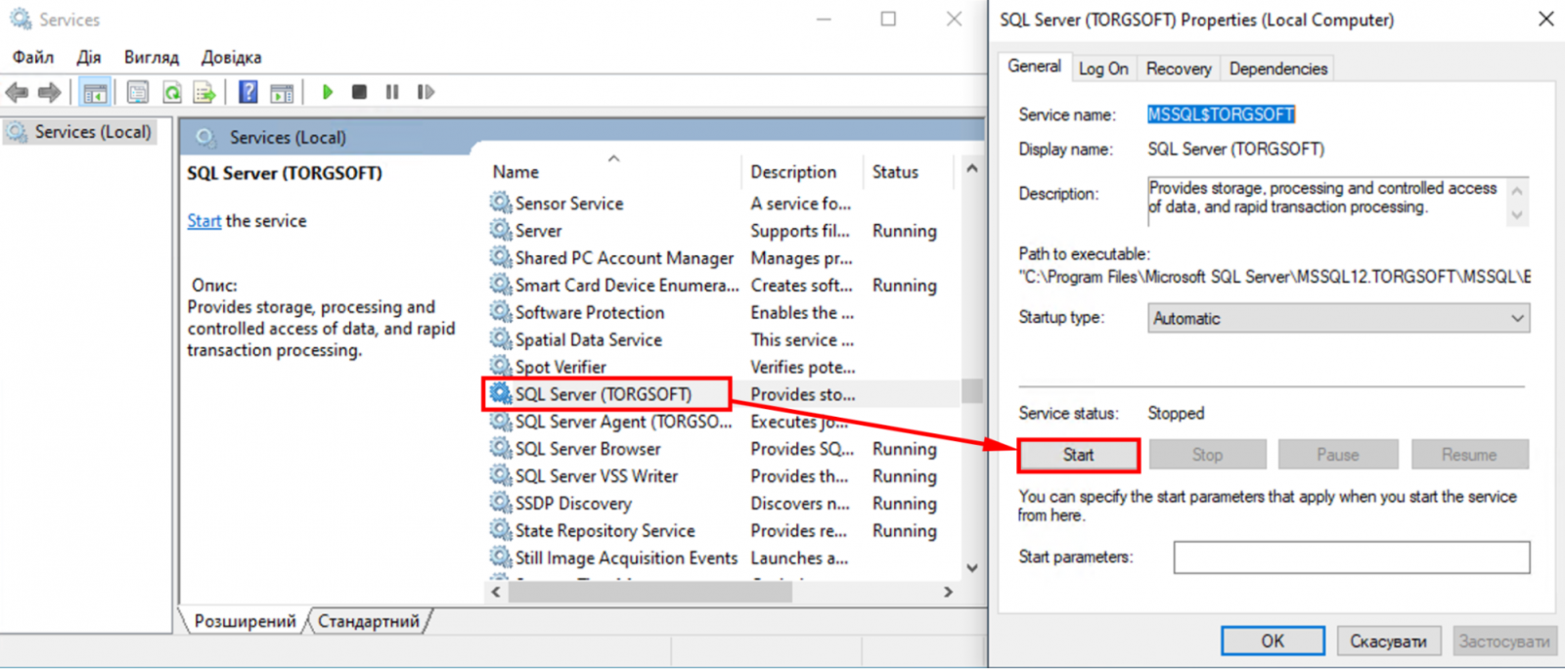Switch to the Dependencies tab
1565x669 pixels.
(1278, 68)
